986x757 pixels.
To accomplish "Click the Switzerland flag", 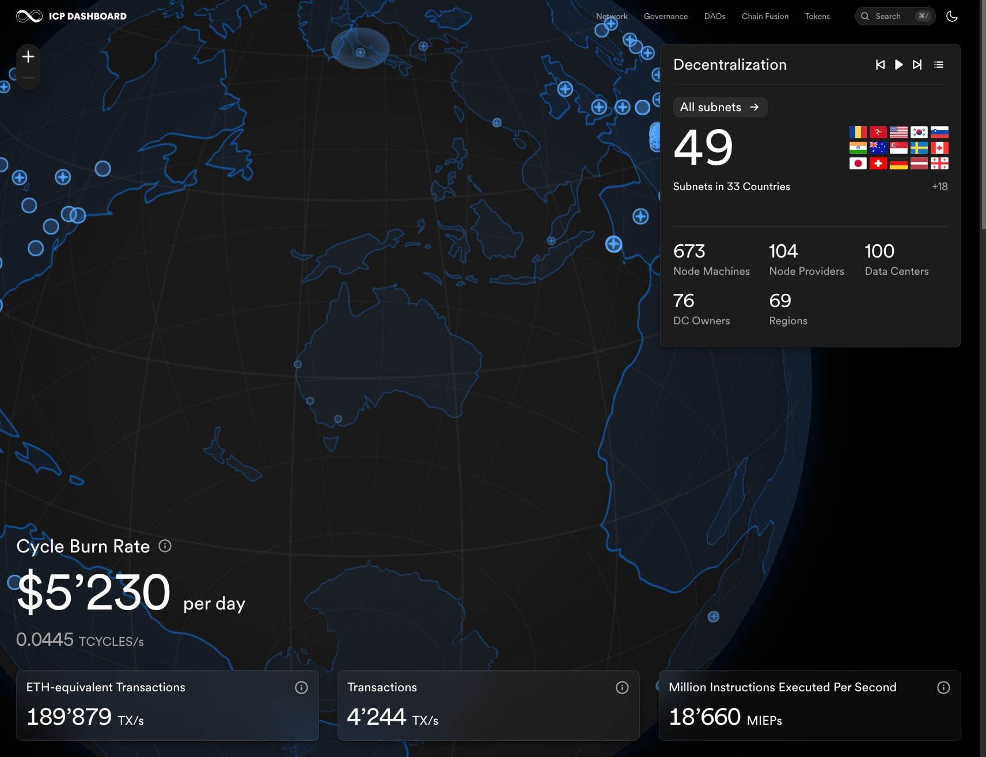I will coord(878,164).
